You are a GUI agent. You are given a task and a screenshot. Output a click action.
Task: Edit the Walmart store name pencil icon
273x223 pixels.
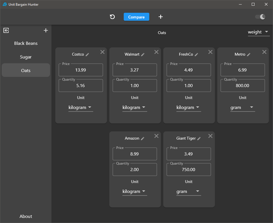pyautogui.click(x=143, y=55)
